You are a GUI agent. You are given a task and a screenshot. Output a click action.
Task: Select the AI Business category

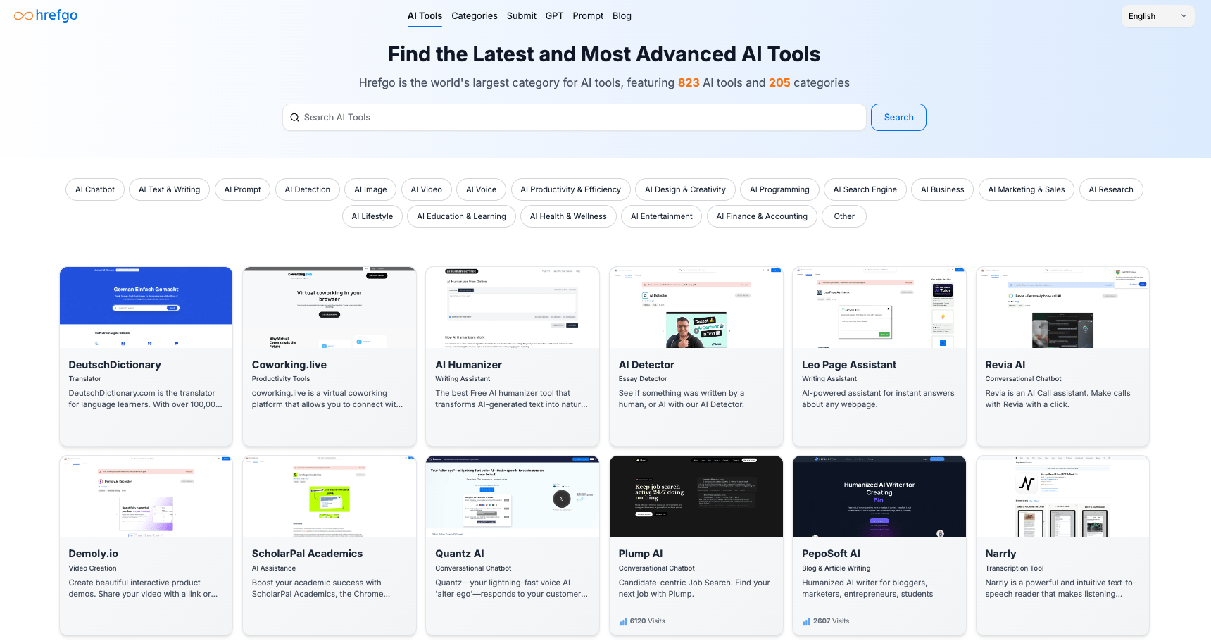click(x=942, y=189)
